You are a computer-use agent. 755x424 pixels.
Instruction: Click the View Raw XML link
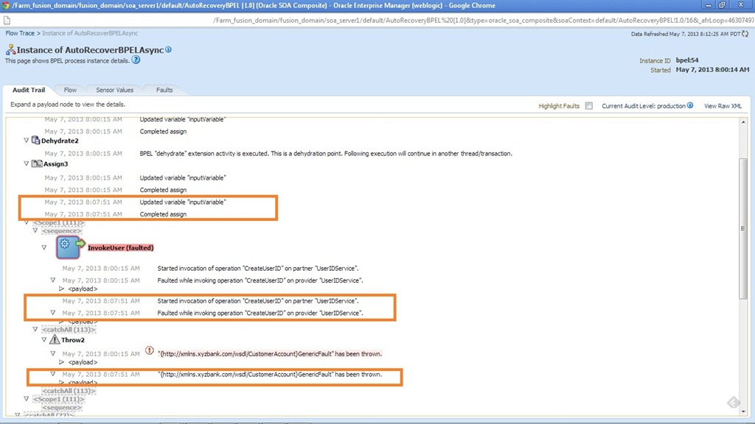(723, 106)
